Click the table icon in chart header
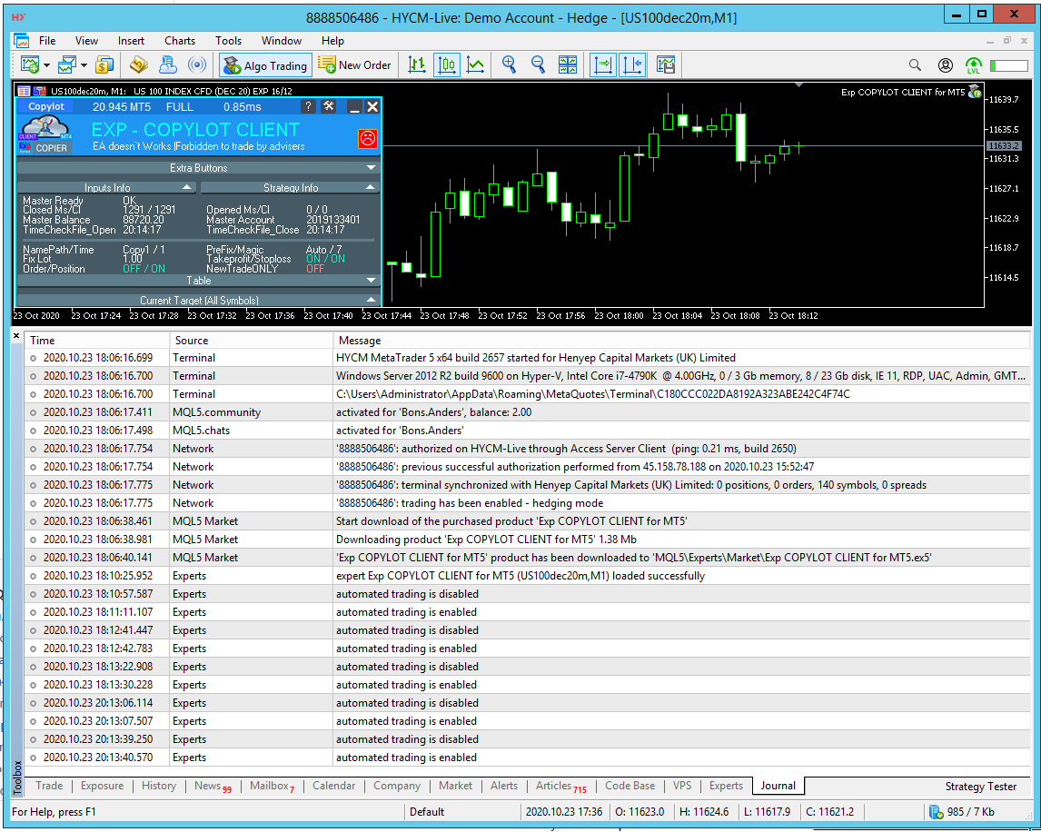Screen dimensions: 1041x832 tap(24, 91)
